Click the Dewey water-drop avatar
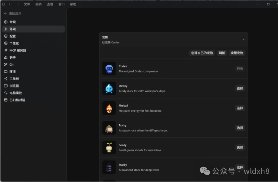 tap(109, 88)
